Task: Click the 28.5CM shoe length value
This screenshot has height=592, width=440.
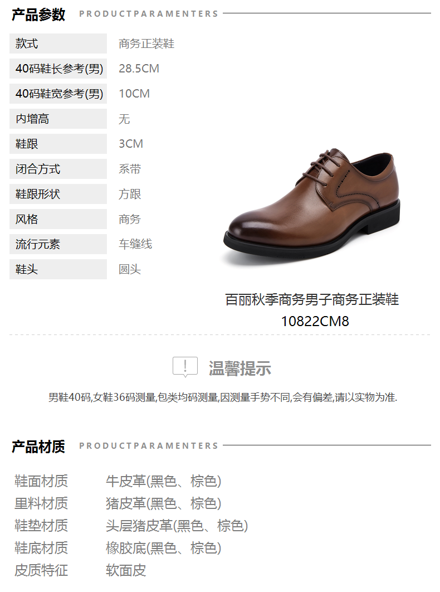Action: tap(139, 69)
